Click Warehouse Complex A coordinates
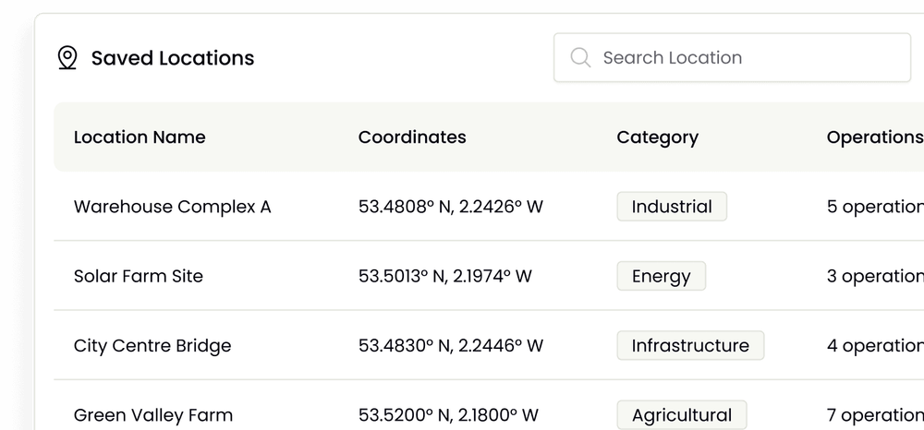 coord(450,207)
